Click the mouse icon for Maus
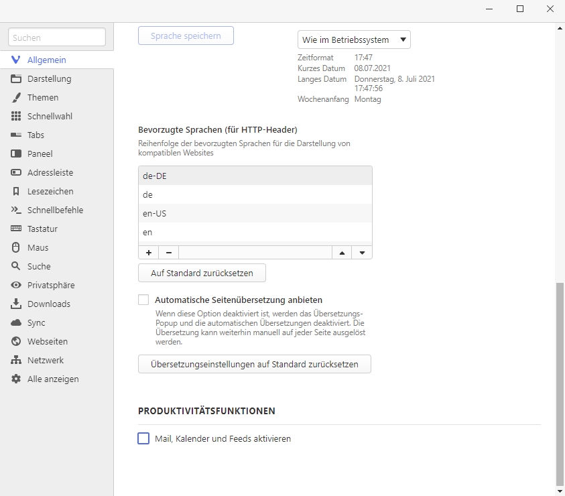This screenshot has height=496, width=565. pos(16,247)
